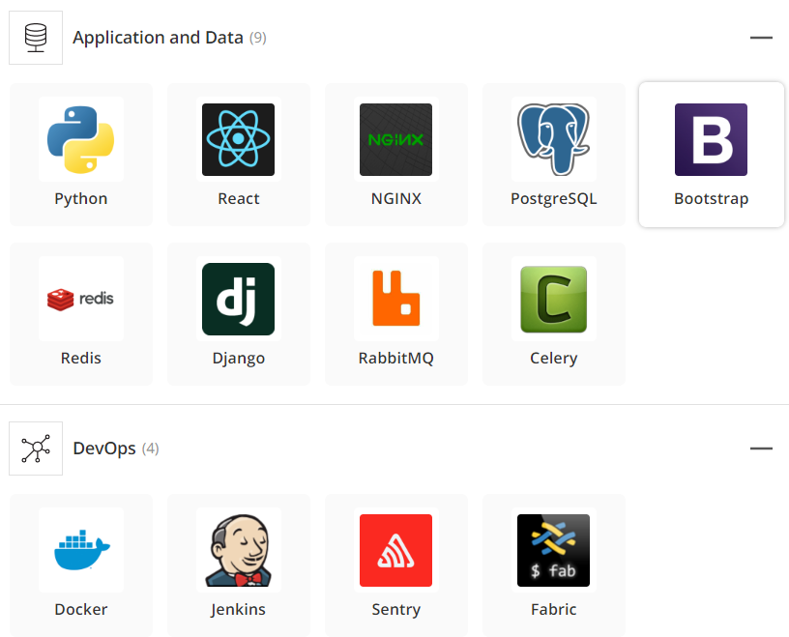
Task: Open the Celery icon
Action: pyautogui.click(x=553, y=299)
